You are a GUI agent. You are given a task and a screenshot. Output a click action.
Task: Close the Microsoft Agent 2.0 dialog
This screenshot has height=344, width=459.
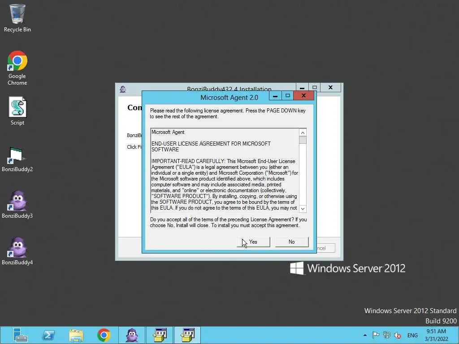coord(303,95)
